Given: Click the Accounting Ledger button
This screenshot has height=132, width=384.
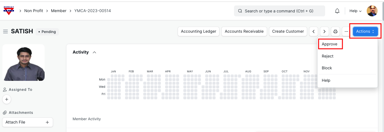Looking at the screenshot, I should tap(199, 31).
